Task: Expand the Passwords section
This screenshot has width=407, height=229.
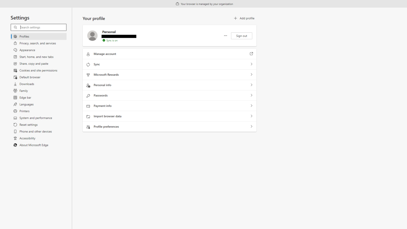Action: point(251,95)
